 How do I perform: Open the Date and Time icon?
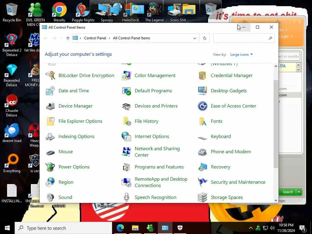click(x=50, y=91)
